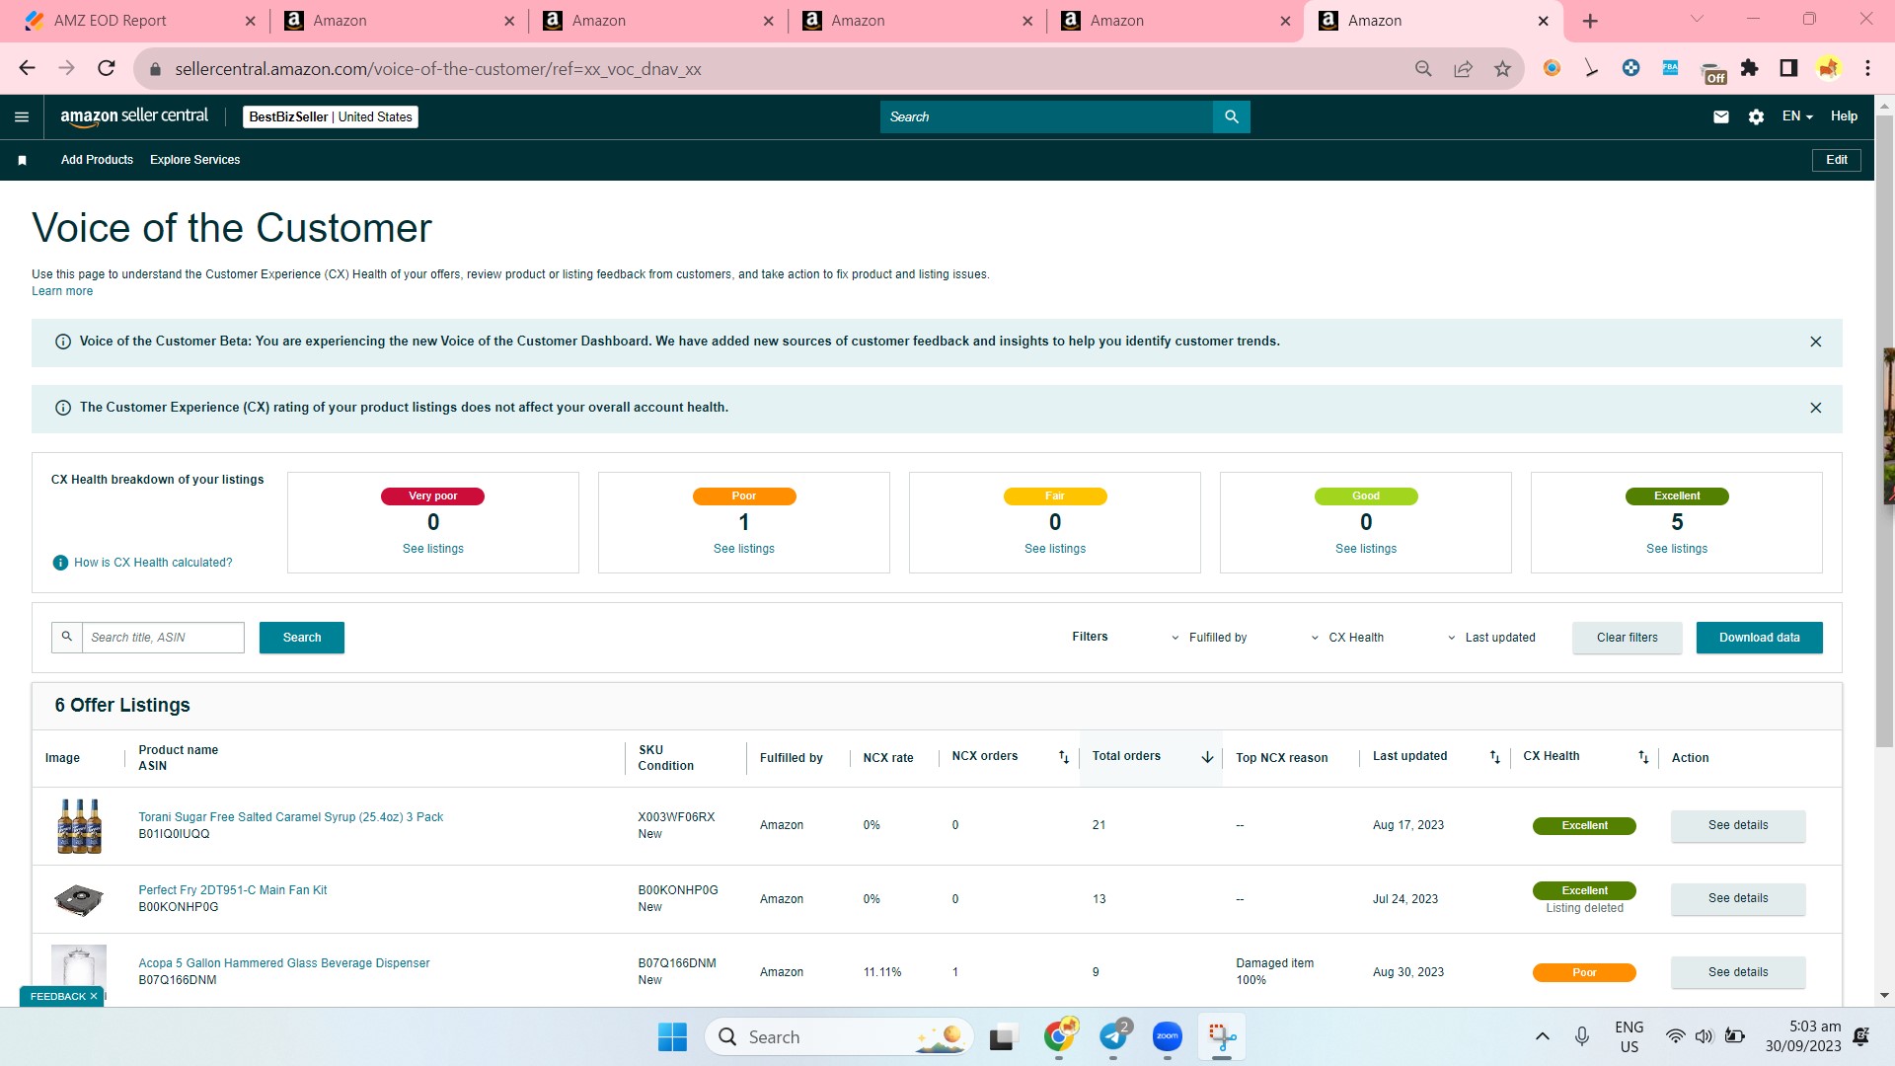This screenshot has width=1895, height=1066.
Task: Open the Seller Central hamburger menu
Action: [x=22, y=116]
